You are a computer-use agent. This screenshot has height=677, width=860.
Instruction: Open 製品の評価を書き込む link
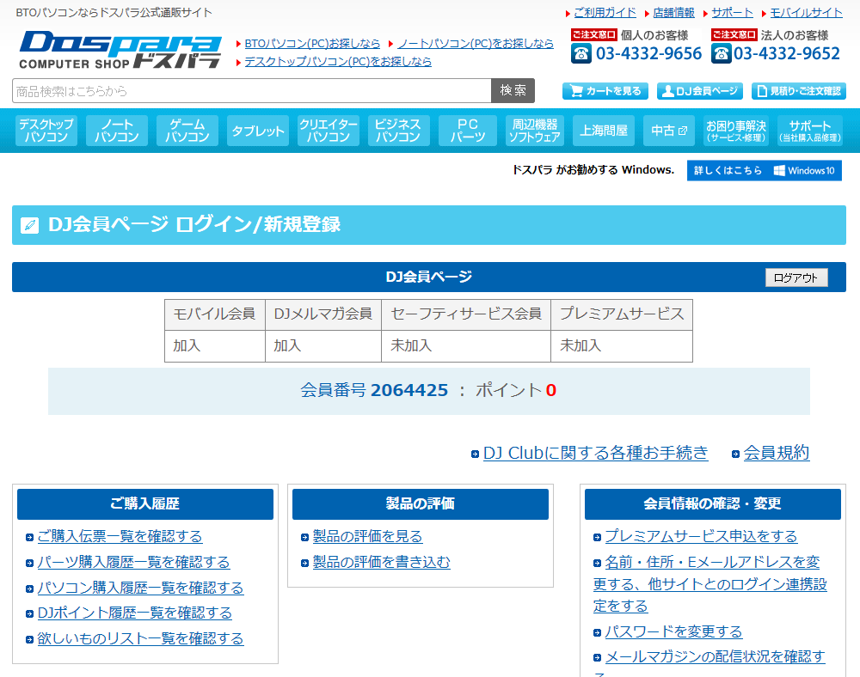pyautogui.click(x=381, y=562)
